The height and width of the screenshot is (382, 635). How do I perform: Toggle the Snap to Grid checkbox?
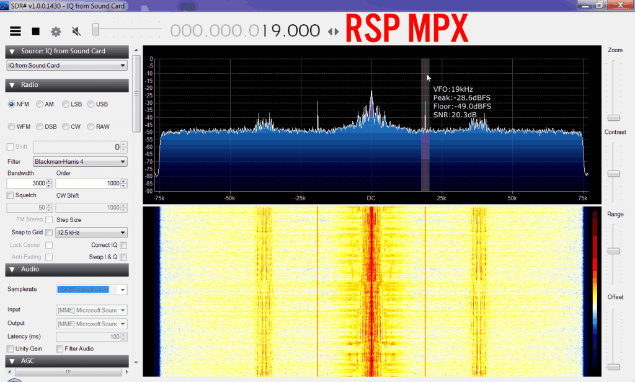pos(48,233)
